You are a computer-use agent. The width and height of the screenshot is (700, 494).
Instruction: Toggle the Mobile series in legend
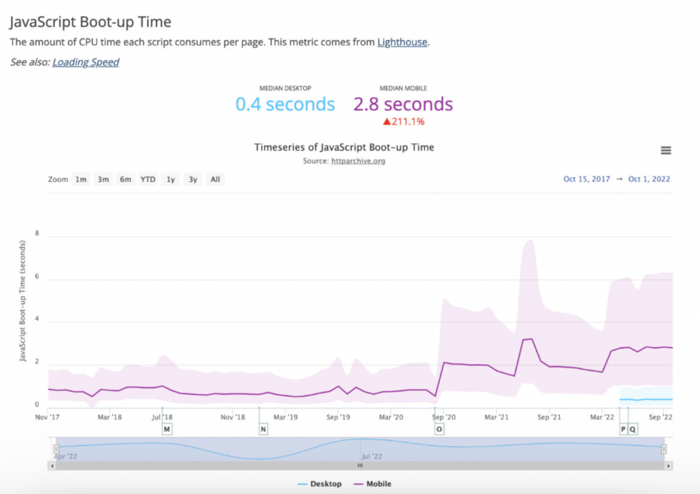tap(373, 484)
